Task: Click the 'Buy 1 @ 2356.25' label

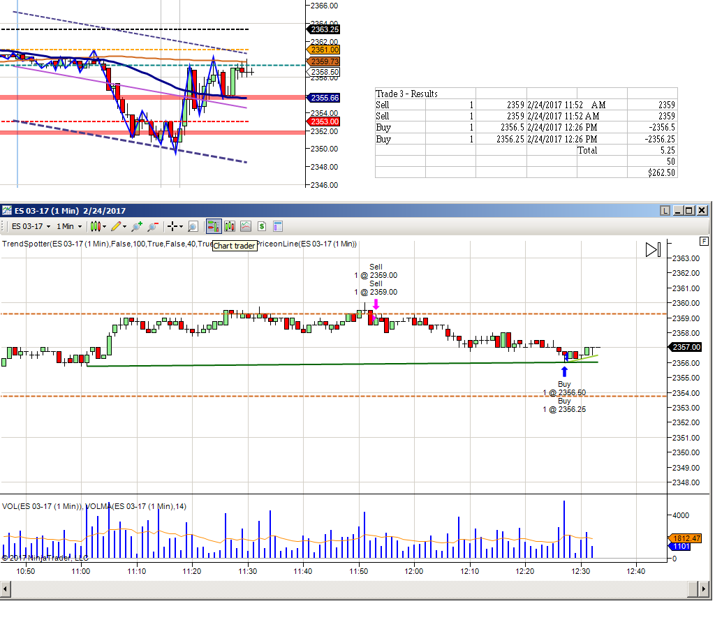Action: 564,405
